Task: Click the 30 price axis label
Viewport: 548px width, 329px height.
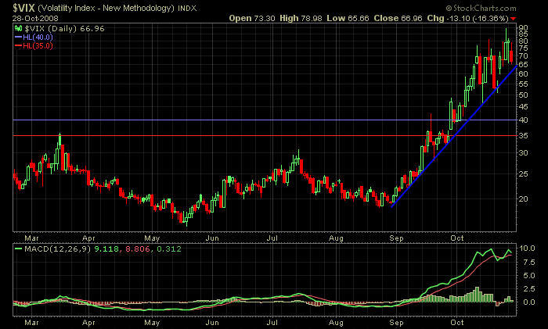Action: 523,153
